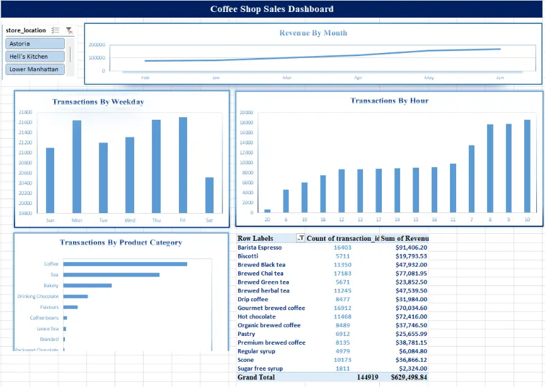Select the $629,498.84 grand total value

pyautogui.click(x=410, y=377)
